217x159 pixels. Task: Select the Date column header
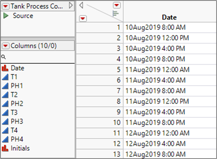pyautogui.click(x=169, y=17)
